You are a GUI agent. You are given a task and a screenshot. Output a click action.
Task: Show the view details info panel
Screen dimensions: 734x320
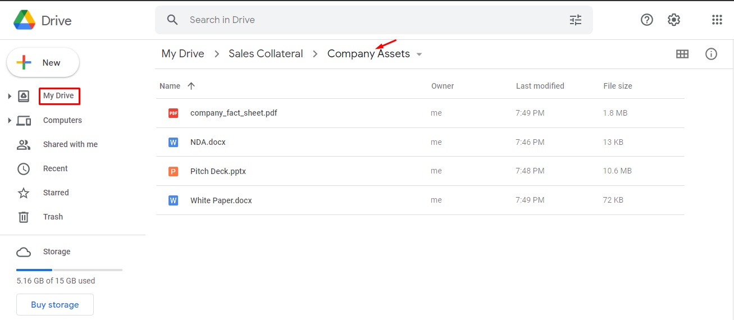pos(711,54)
